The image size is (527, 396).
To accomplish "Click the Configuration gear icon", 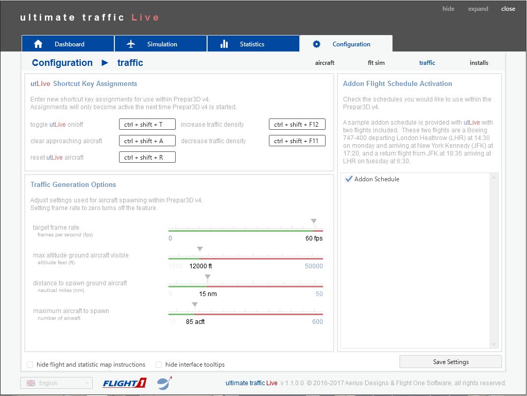I will (317, 44).
